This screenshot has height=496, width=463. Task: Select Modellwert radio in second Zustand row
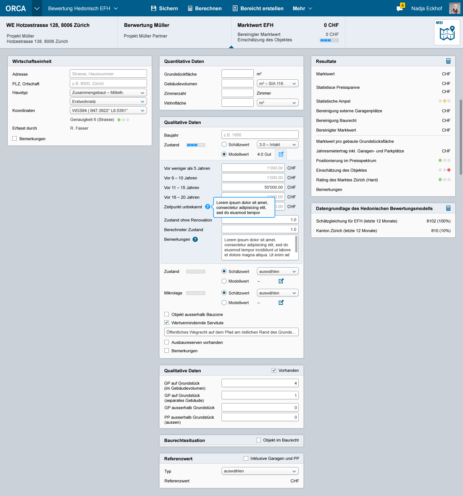click(224, 281)
